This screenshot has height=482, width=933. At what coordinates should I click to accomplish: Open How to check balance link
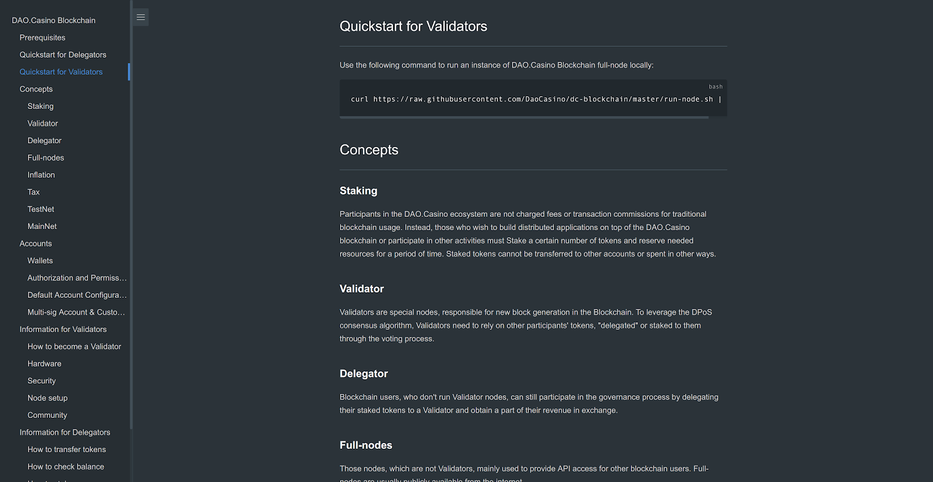click(66, 467)
